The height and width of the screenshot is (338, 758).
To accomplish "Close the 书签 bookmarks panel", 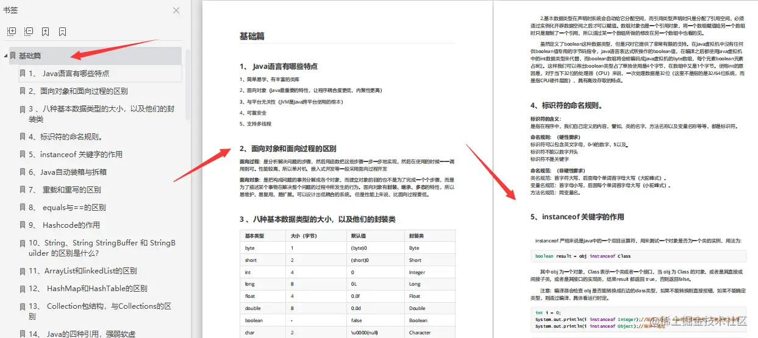I will 176,10.
